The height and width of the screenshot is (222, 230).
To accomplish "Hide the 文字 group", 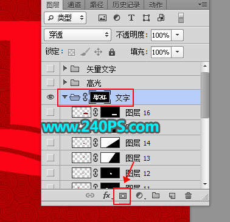I will point(51,97).
